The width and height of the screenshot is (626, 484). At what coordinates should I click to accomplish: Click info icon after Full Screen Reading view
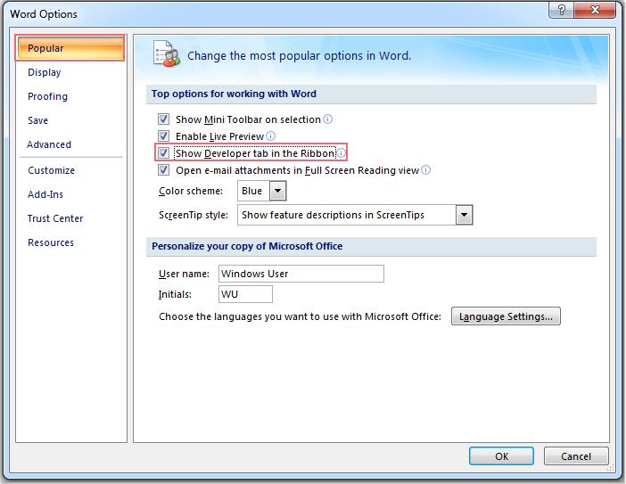pos(426,170)
